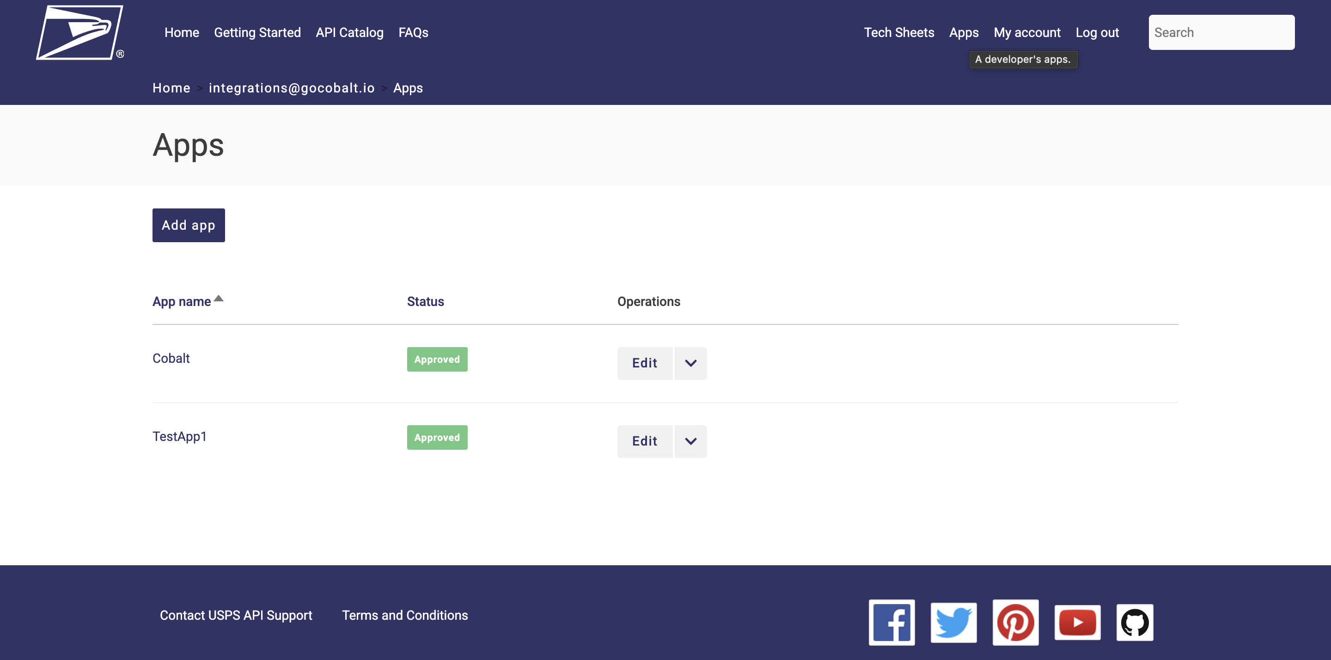This screenshot has width=1331, height=660.
Task: Open the Pinterest social icon
Action: (x=1015, y=622)
